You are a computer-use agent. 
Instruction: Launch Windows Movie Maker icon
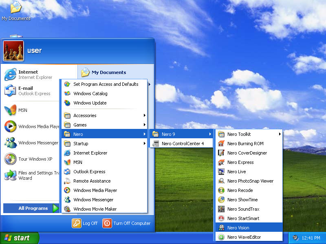(x=67, y=209)
